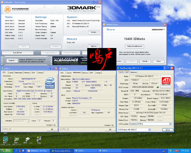191x153 pixels.
Task: Expand the ATI CrossFire dropdown
Action: point(170,124)
